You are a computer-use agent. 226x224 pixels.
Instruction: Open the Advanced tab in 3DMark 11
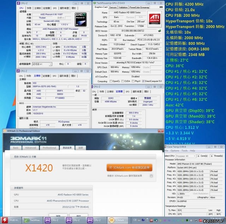(31, 148)
